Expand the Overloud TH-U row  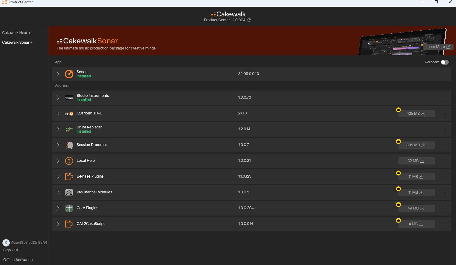pyautogui.click(x=58, y=114)
